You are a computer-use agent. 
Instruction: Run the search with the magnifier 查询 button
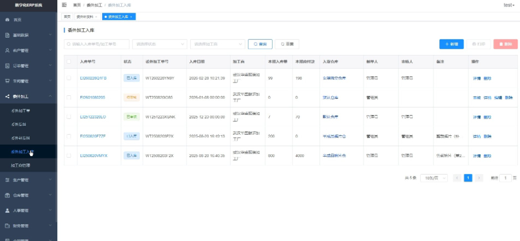point(260,44)
